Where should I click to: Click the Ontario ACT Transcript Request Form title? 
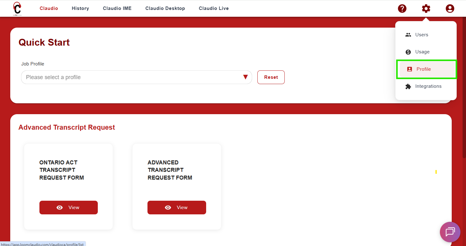(x=61, y=170)
